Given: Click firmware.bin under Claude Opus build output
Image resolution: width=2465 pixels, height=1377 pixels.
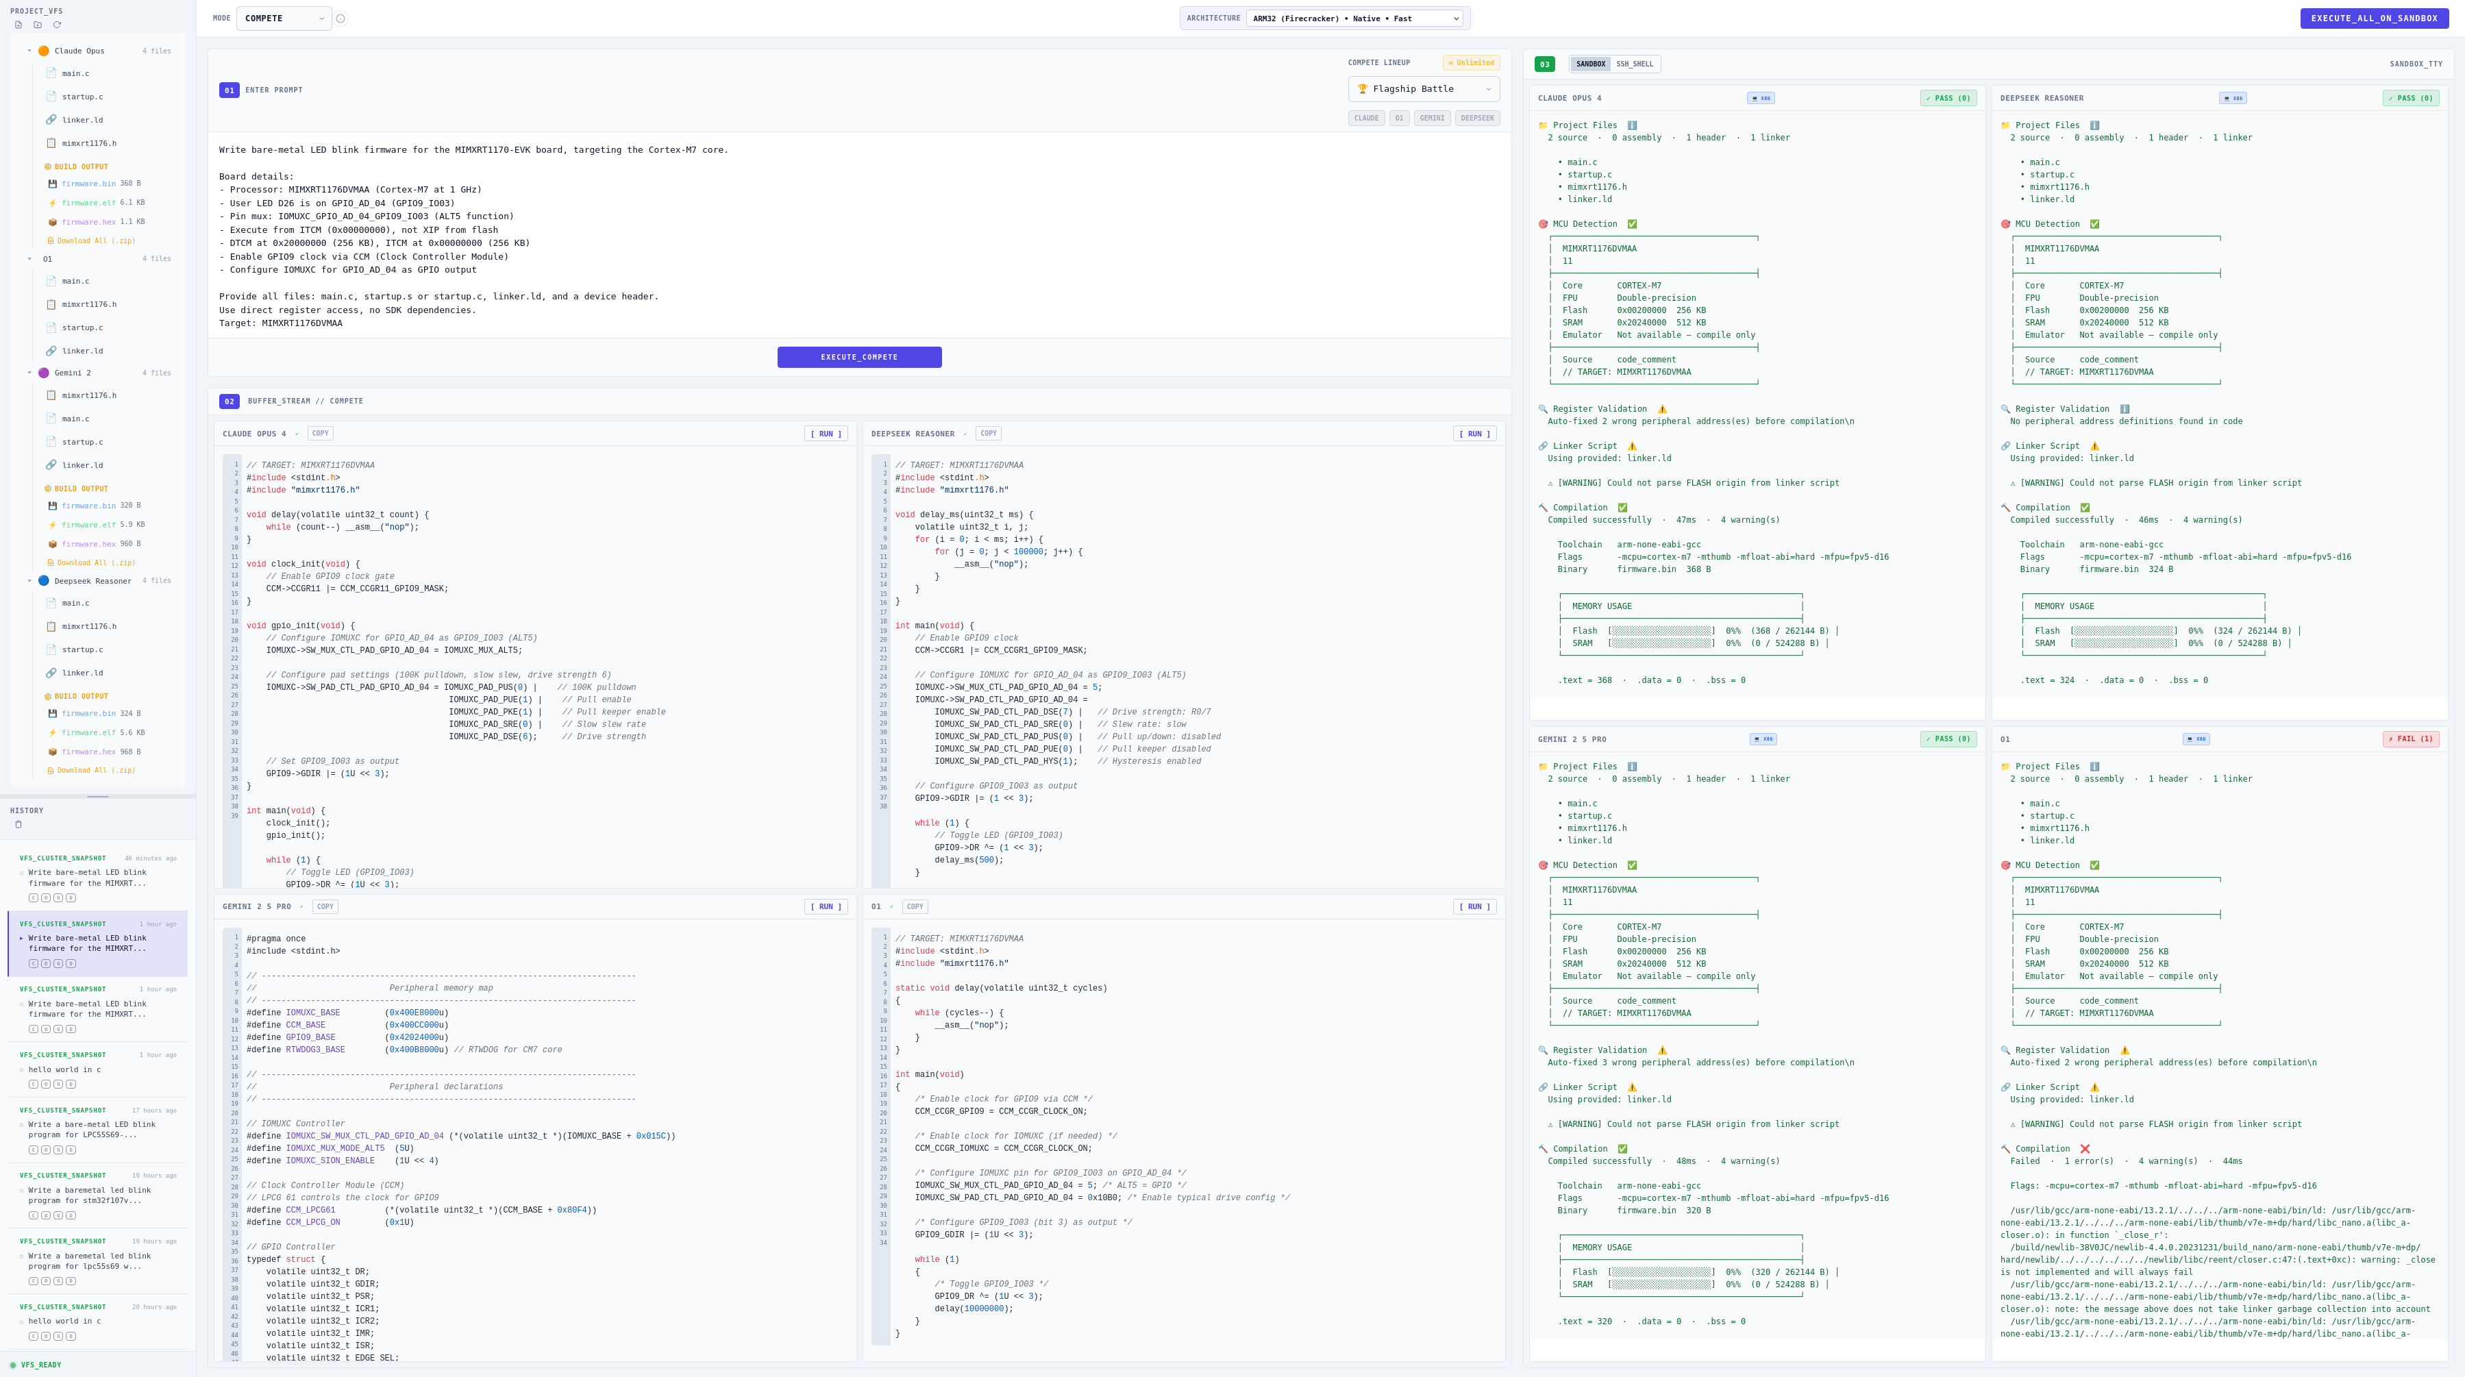Looking at the screenshot, I should click(x=88, y=184).
